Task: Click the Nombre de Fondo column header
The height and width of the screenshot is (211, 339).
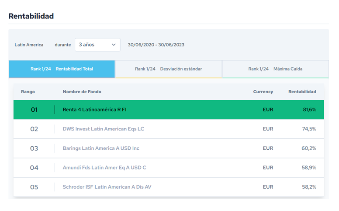Action: 82,92
